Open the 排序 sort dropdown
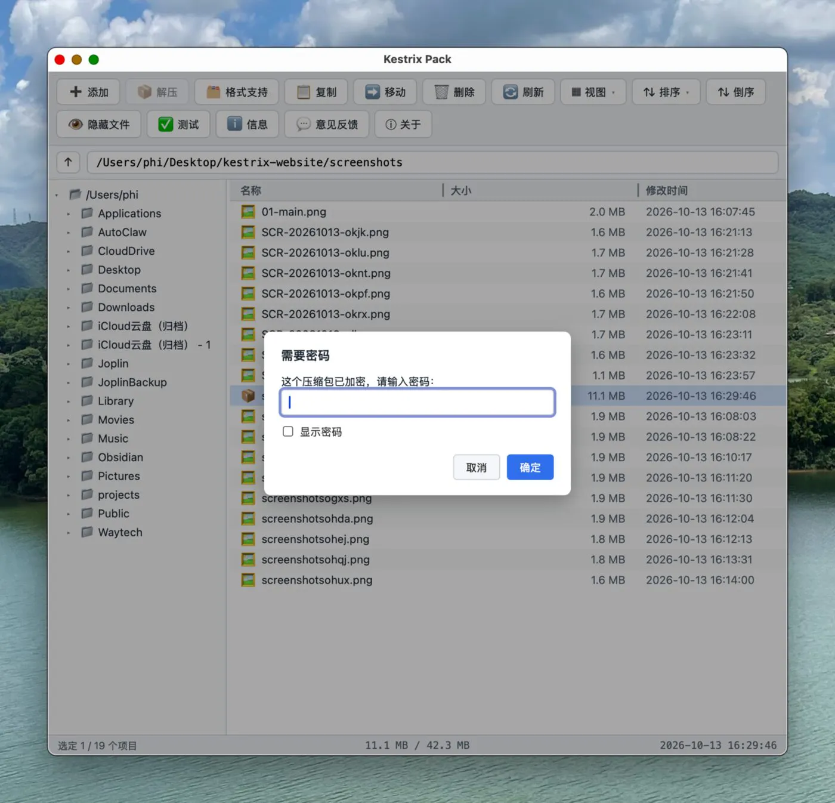This screenshot has height=803, width=835. (666, 92)
